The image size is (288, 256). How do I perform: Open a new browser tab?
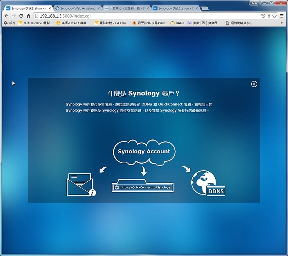coord(205,8)
